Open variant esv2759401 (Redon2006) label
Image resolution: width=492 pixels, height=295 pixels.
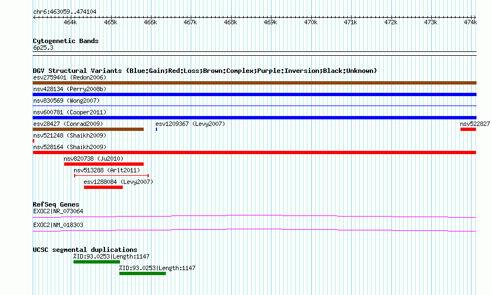pos(70,77)
